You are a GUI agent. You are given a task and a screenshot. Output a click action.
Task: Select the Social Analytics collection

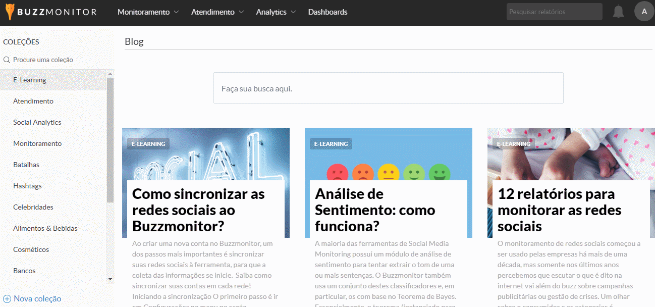pyautogui.click(x=37, y=122)
